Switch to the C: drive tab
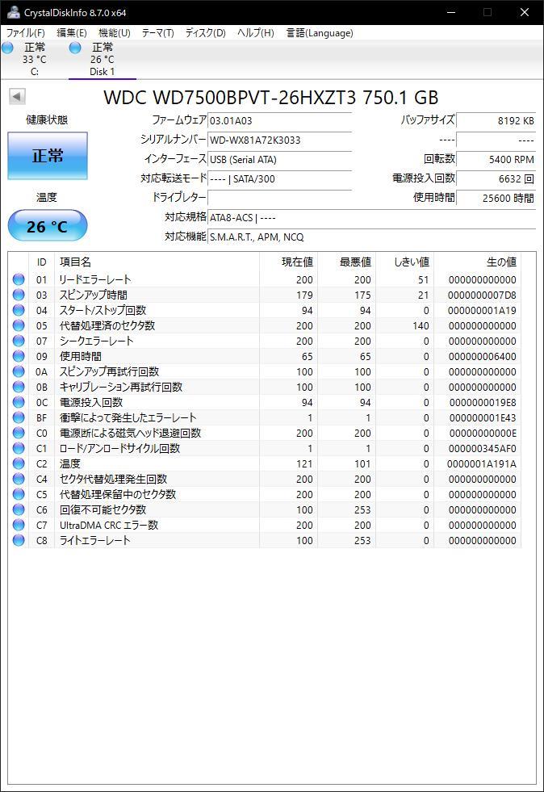 (35, 60)
